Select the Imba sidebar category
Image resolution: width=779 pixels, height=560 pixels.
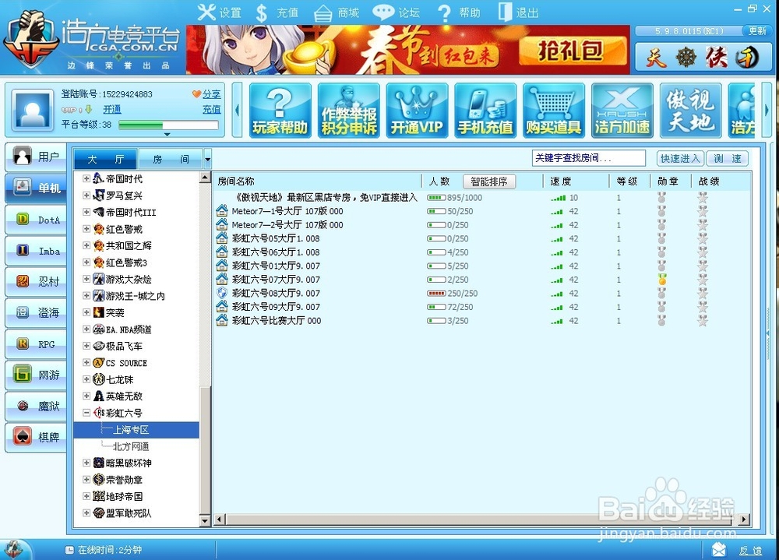pyautogui.click(x=36, y=251)
